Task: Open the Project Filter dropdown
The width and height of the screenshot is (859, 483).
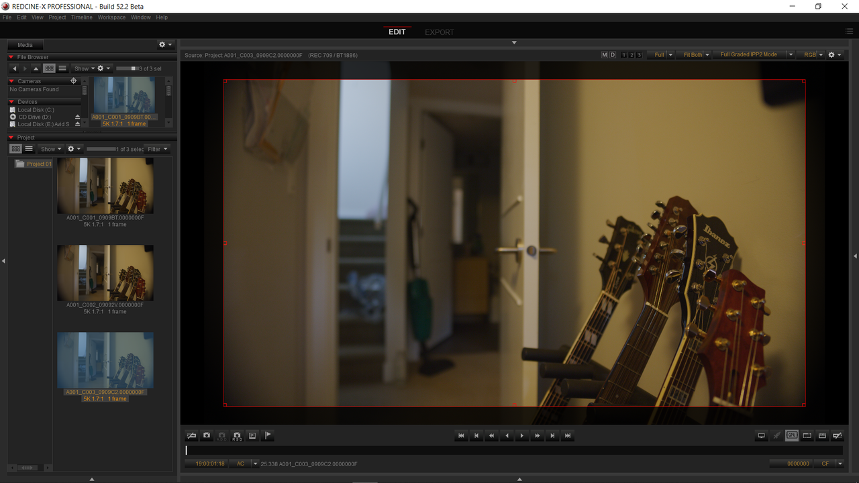Action: (158, 149)
